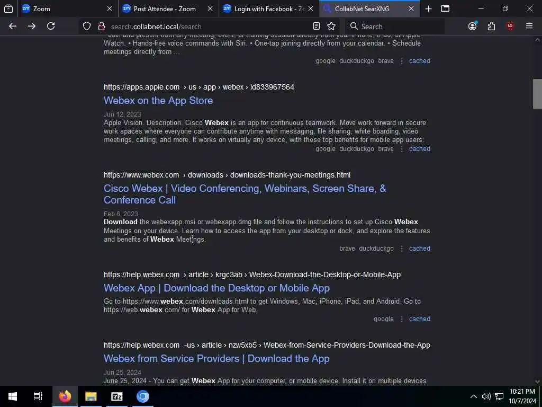Reload the current page
Screen dimensions: 542x407
tap(51, 26)
